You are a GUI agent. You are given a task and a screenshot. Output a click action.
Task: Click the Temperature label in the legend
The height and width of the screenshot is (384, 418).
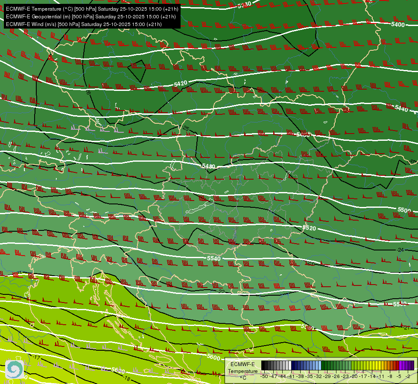(243, 371)
